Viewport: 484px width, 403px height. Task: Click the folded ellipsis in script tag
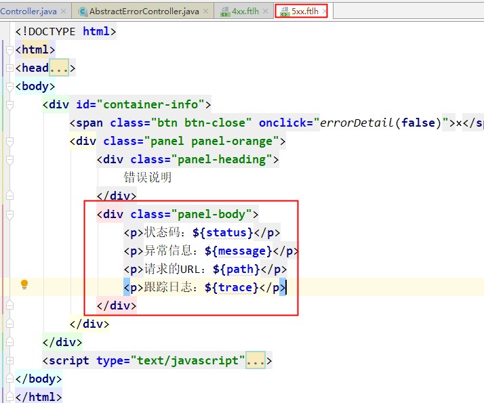point(256,360)
